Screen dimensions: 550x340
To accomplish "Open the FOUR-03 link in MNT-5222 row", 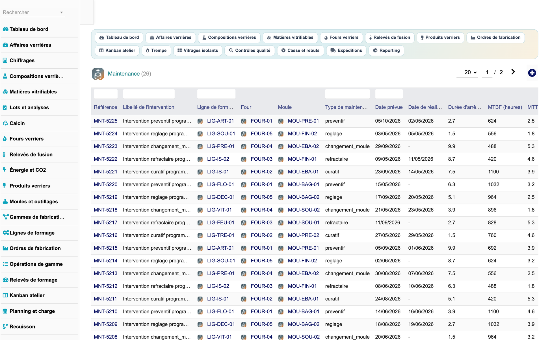I will [261, 159].
